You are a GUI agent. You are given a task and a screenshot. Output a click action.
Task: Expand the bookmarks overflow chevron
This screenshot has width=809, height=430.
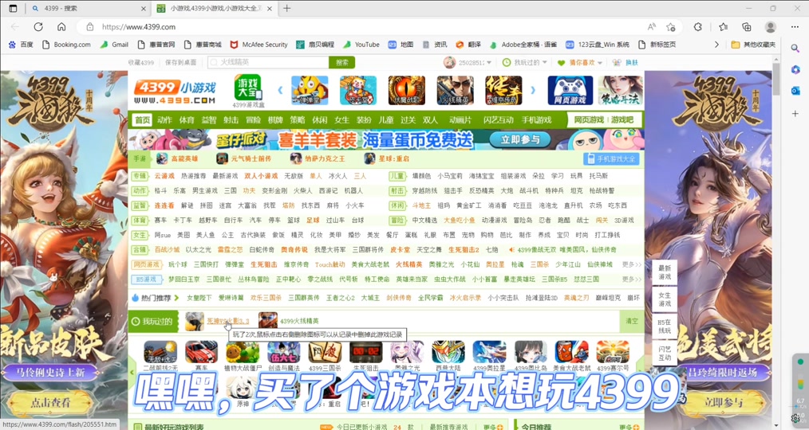click(x=716, y=45)
